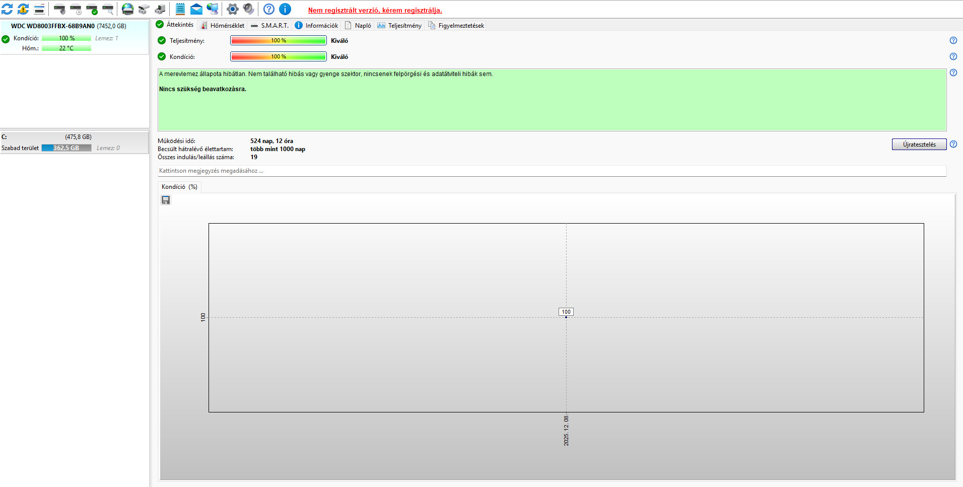Click the toolbar disk icon with a clock
This screenshot has height=487, width=963.
(76, 9)
